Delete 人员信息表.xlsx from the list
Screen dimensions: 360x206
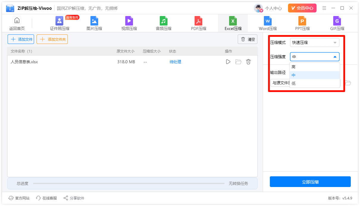pyautogui.click(x=248, y=62)
